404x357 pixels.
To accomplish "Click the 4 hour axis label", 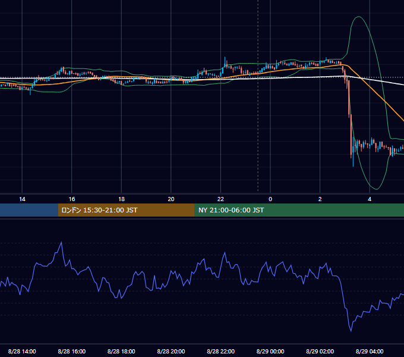I will tap(370, 199).
